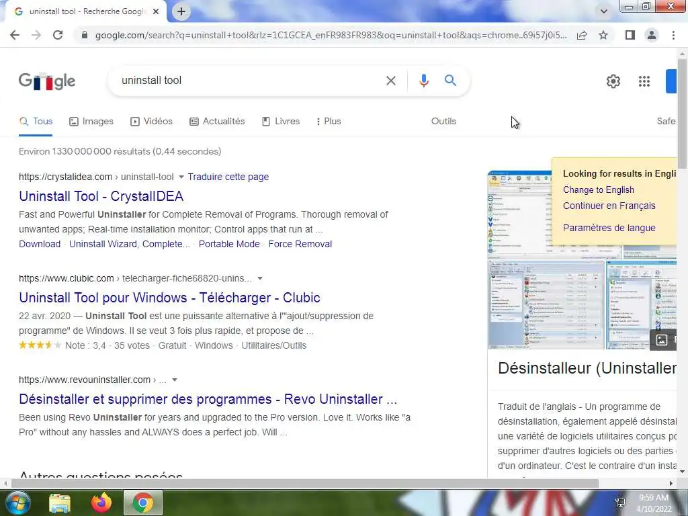
Task: Click the Chrome taskbar icon
Action: click(x=142, y=503)
